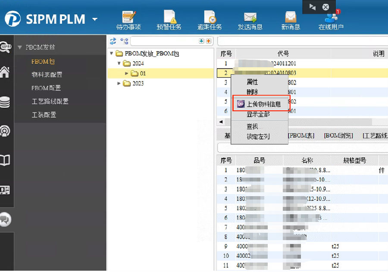Switch to the [PBOM表] tab

pyautogui.click(x=300, y=135)
